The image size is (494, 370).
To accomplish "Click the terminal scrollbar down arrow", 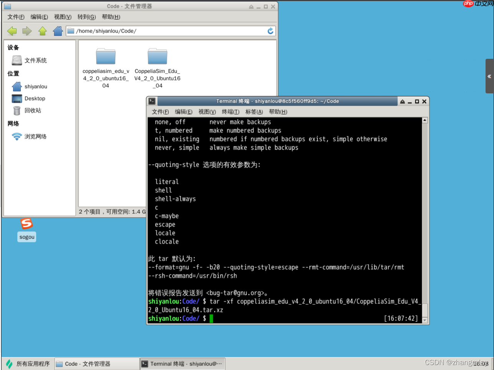I will [x=425, y=320].
